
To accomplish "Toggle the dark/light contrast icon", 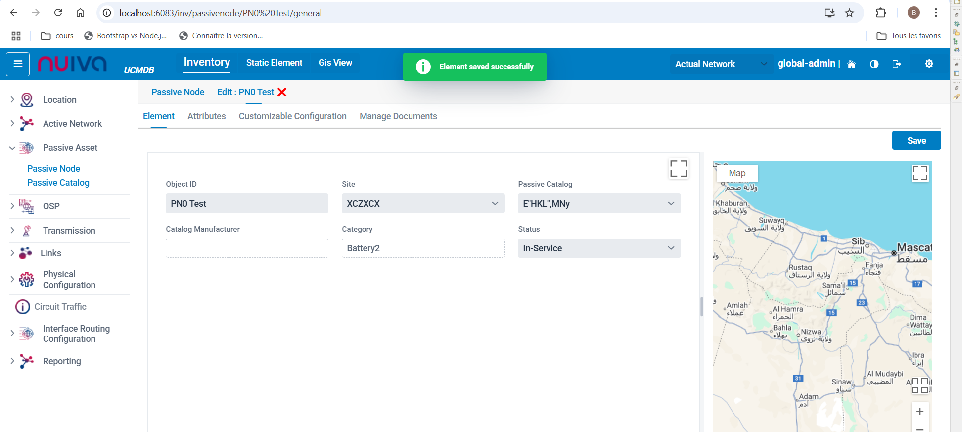I will click(x=874, y=64).
